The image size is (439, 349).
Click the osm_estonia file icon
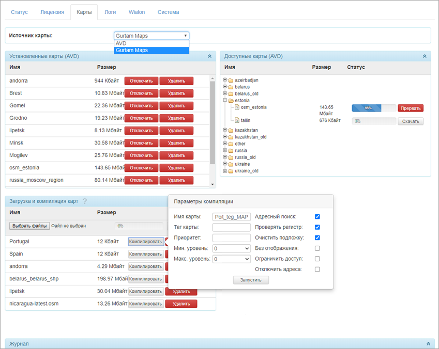237,107
